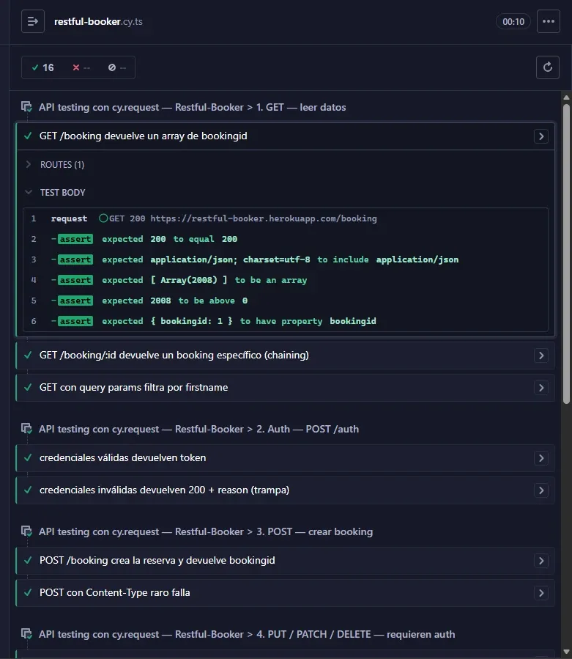572x659 pixels.
Task: Expand the specs list sidebar icon
Action: (x=33, y=21)
